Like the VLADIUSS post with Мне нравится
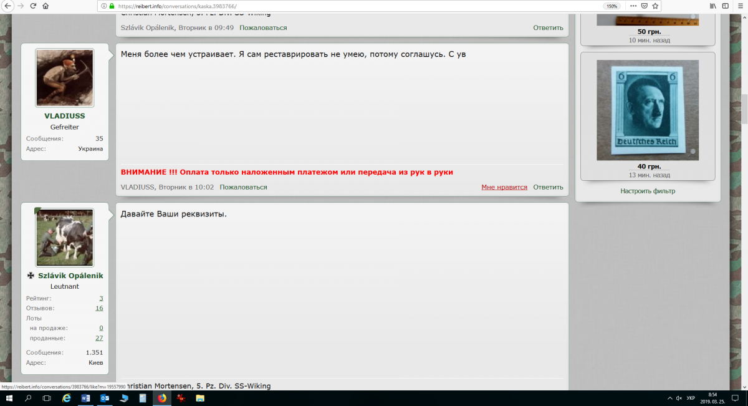 click(504, 187)
